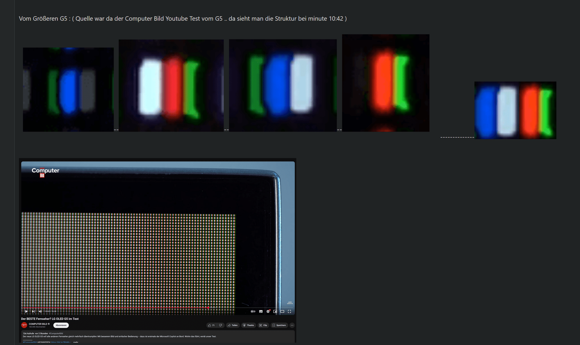This screenshot has width=580, height=345.
Task: Open the player settings gear icon
Action: click(x=268, y=312)
